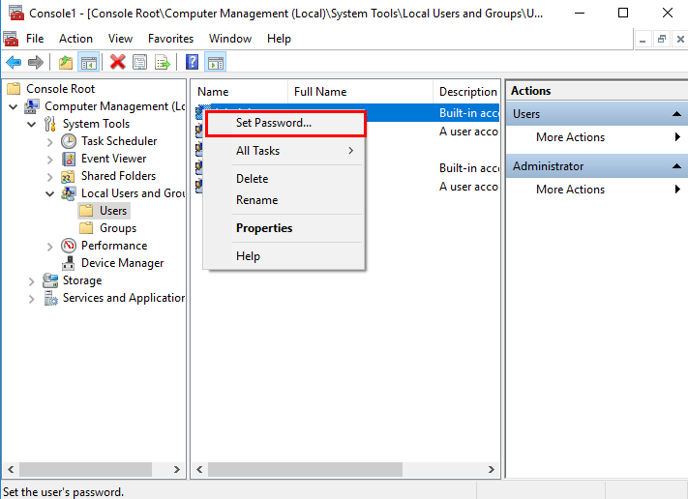
Task: Open the Help menu in menu bar
Action: pyautogui.click(x=279, y=39)
